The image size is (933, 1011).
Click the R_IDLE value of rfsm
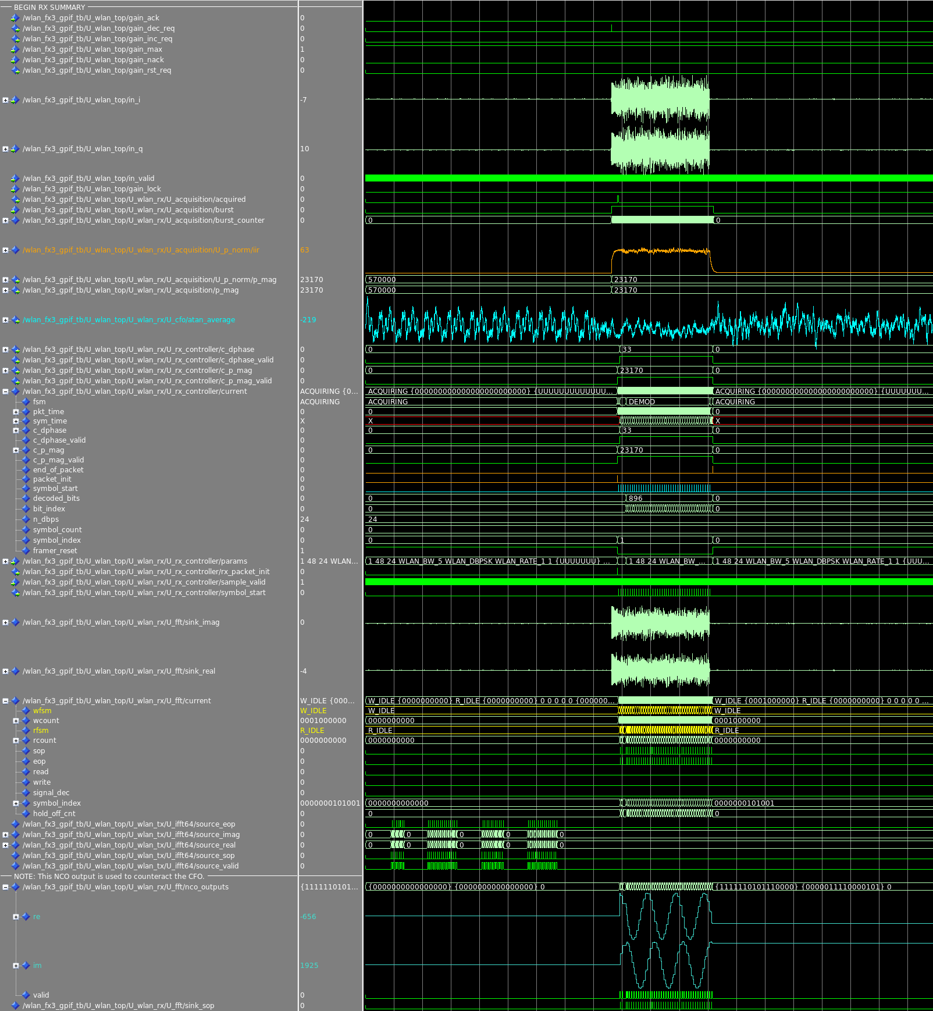(x=312, y=731)
